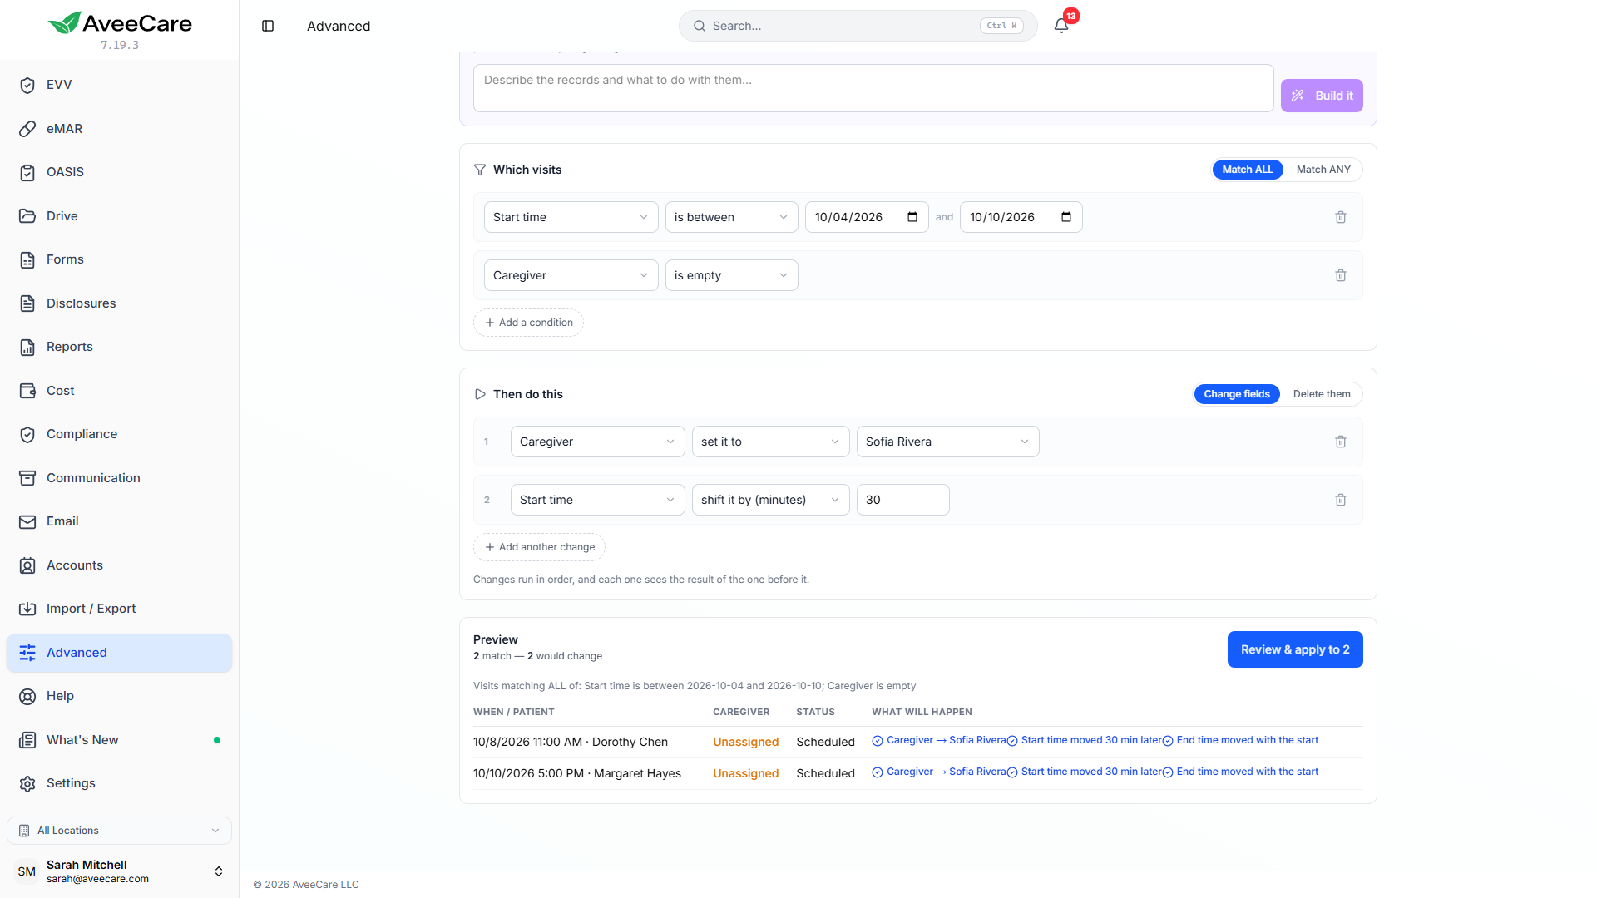Open the Sofia Rivera caregiver dropdown
The height and width of the screenshot is (898, 1597).
[948, 442]
